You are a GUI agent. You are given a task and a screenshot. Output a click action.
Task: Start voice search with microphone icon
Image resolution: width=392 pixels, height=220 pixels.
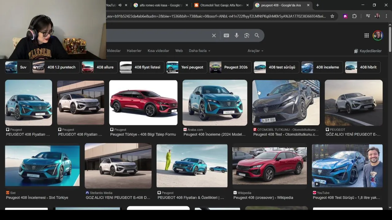tap(236, 35)
